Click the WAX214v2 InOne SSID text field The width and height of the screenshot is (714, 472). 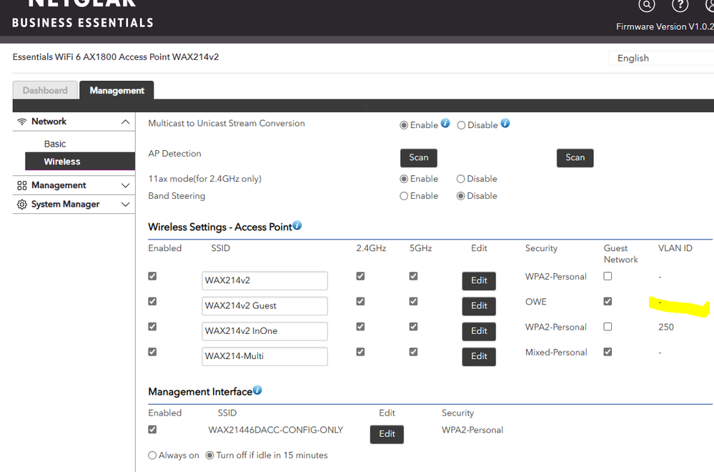pos(264,331)
